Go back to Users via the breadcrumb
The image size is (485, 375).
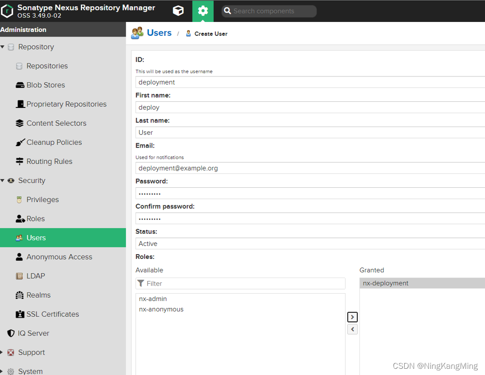click(x=159, y=33)
